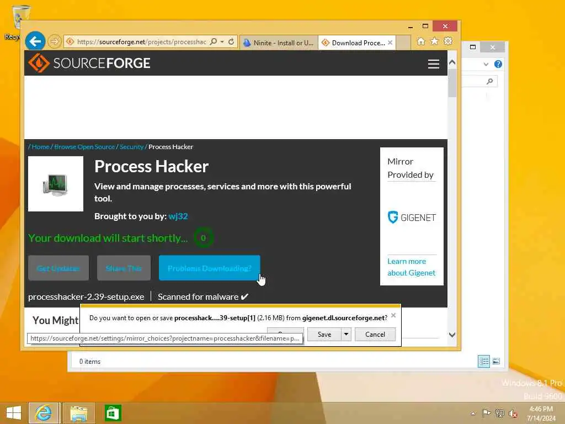Open address bar autocomplete dropdown arrow

click(222, 41)
